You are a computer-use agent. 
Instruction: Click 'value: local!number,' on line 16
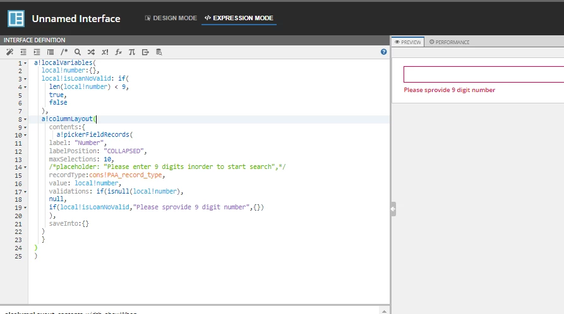point(85,183)
